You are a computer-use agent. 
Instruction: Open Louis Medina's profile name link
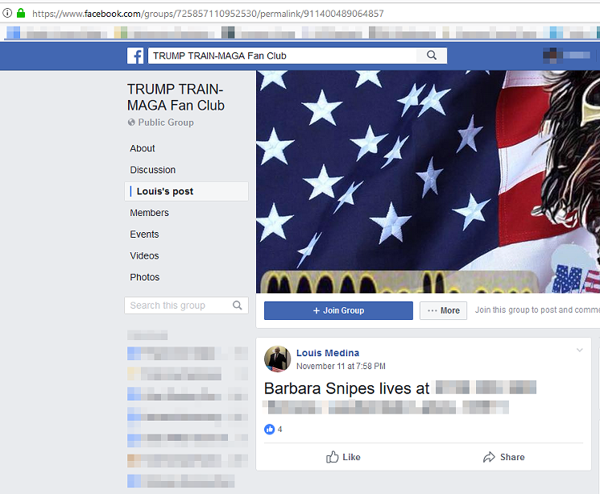coord(327,353)
